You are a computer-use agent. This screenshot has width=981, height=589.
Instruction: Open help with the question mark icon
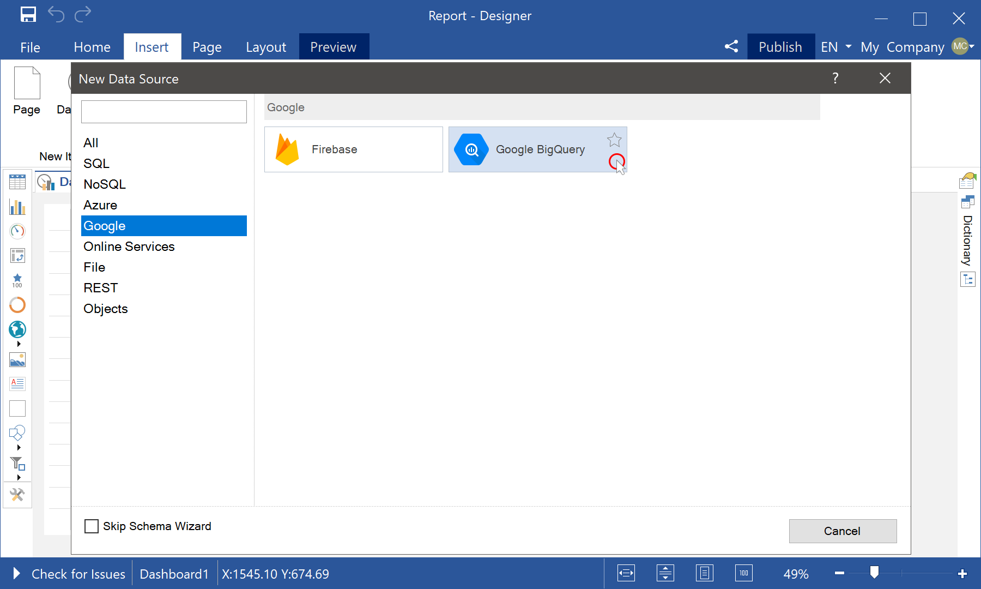(835, 79)
